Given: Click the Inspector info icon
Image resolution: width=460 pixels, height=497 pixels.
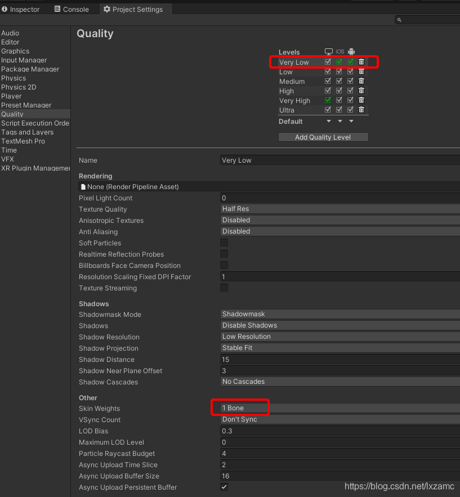Looking at the screenshot, I should click(x=6, y=8).
